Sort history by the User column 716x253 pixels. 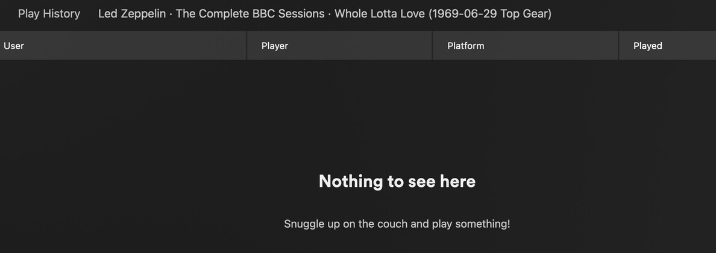coord(14,46)
